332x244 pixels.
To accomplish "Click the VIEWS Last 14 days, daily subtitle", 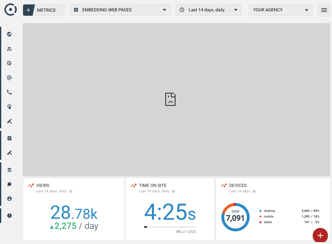I will tap(51, 191).
